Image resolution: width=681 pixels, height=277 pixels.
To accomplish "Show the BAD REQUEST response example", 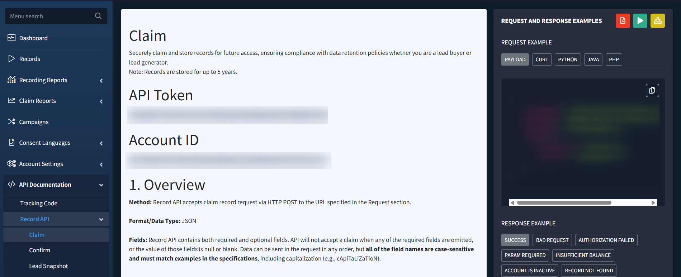I will 552,240.
